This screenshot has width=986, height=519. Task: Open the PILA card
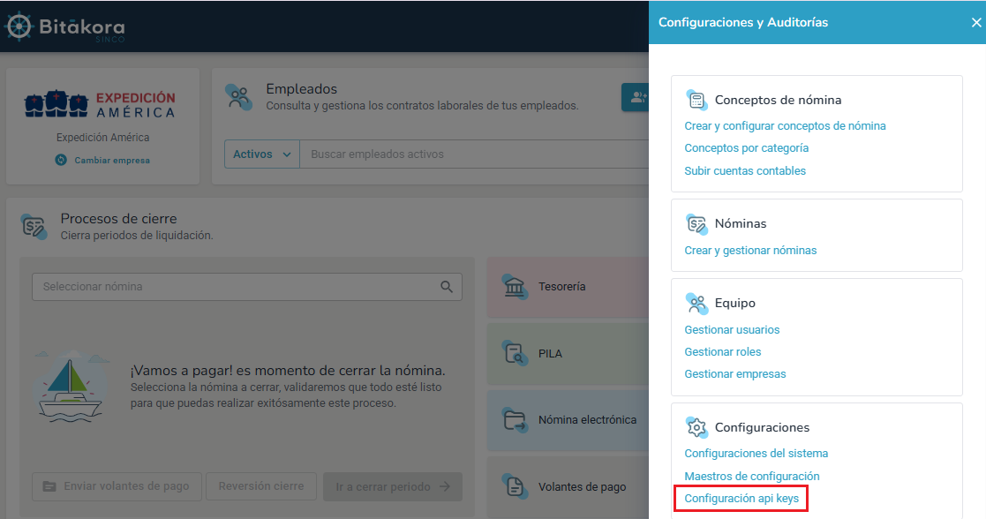(x=567, y=353)
